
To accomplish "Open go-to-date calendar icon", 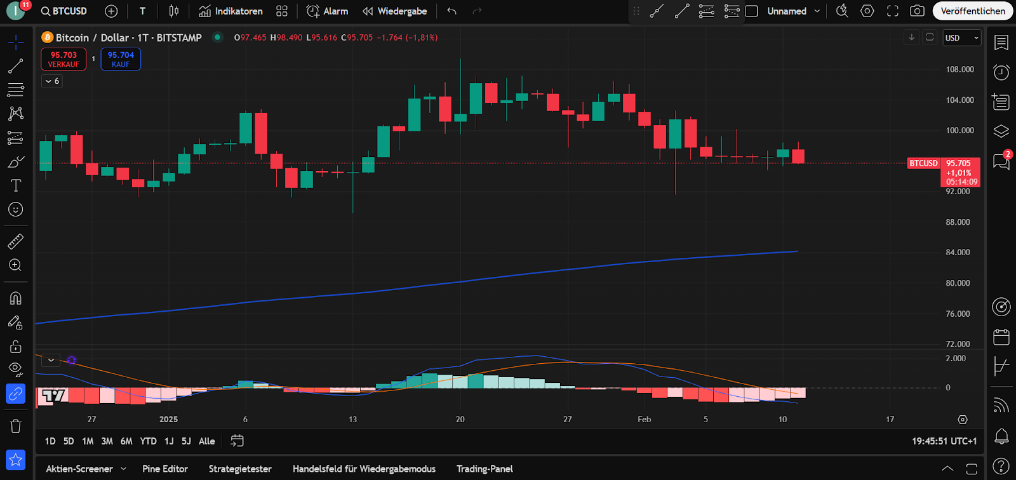I will click(237, 441).
